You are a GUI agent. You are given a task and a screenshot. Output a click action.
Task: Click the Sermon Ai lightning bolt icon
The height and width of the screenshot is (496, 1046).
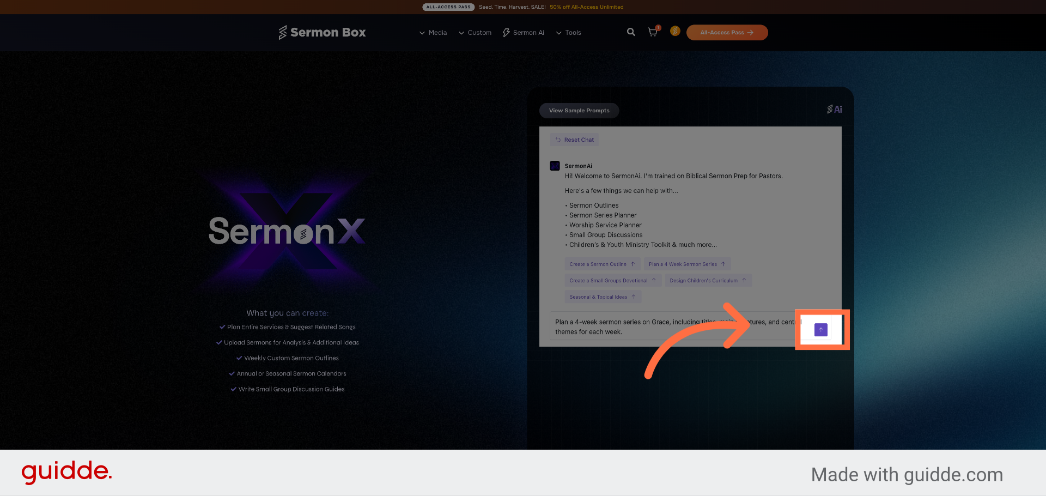506,33
